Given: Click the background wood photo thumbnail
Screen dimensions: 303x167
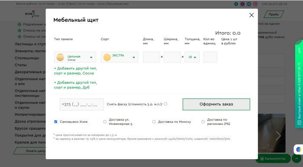Looking at the screenshot, I should (271, 133).
